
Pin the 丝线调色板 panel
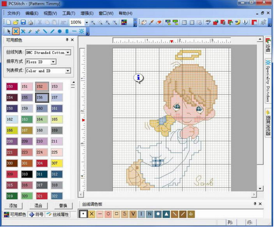255,204
